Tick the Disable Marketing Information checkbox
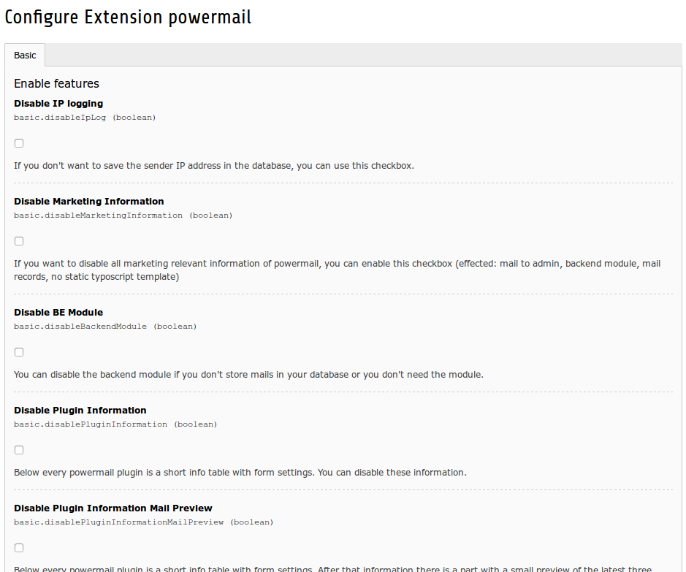Image resolution: width=686 pixels, height=572 pixels. coord(19,241)
